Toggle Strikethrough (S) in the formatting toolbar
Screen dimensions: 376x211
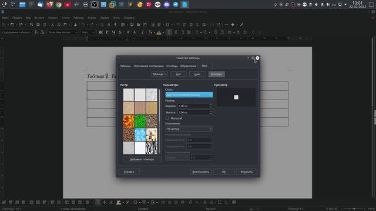[x=120, y=32]
